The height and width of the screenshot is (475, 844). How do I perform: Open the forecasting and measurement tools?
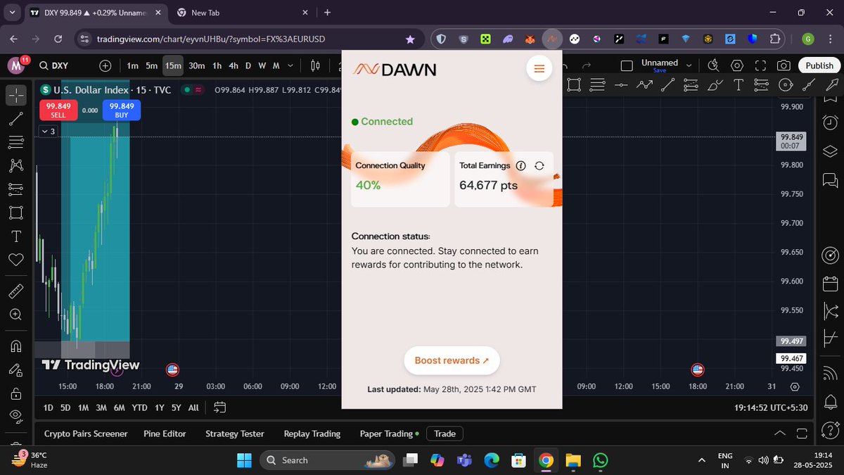[16, 189]
